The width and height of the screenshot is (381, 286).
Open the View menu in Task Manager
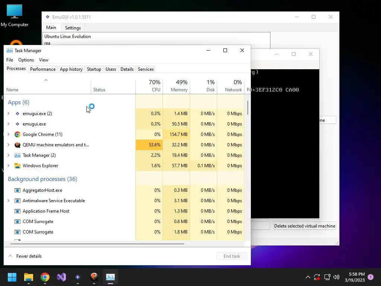point(44,60)
